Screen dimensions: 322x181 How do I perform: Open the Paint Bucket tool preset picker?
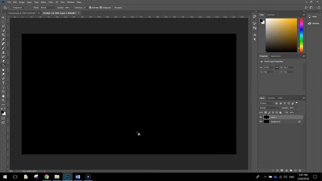[6, 8]
